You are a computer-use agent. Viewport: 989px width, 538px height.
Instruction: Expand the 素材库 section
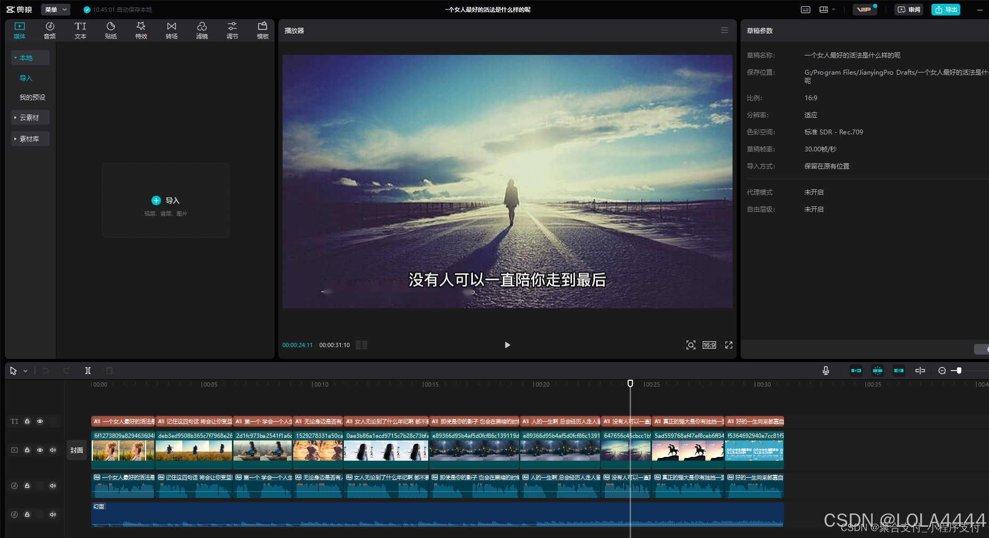coord(30,139)
